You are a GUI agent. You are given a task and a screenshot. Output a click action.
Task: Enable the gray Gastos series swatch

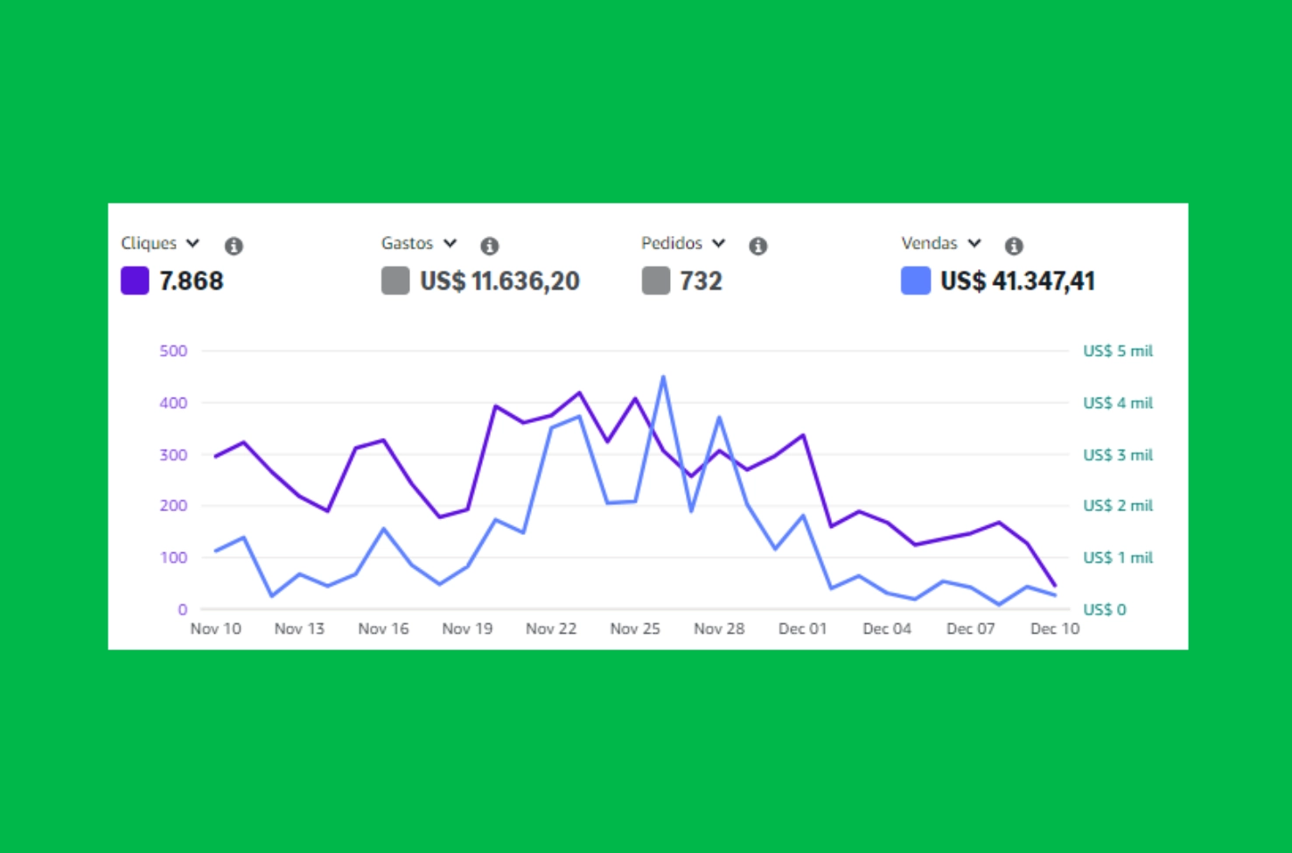(395, 281)
